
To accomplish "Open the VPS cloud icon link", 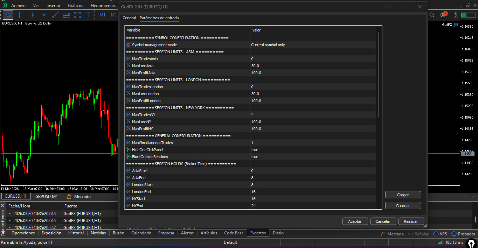I will (440, 234).
